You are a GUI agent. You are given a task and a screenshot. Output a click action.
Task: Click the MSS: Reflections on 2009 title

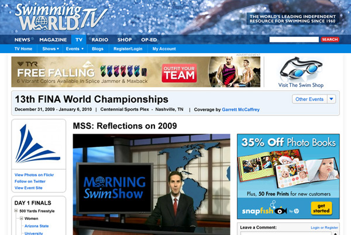[125, 126]
